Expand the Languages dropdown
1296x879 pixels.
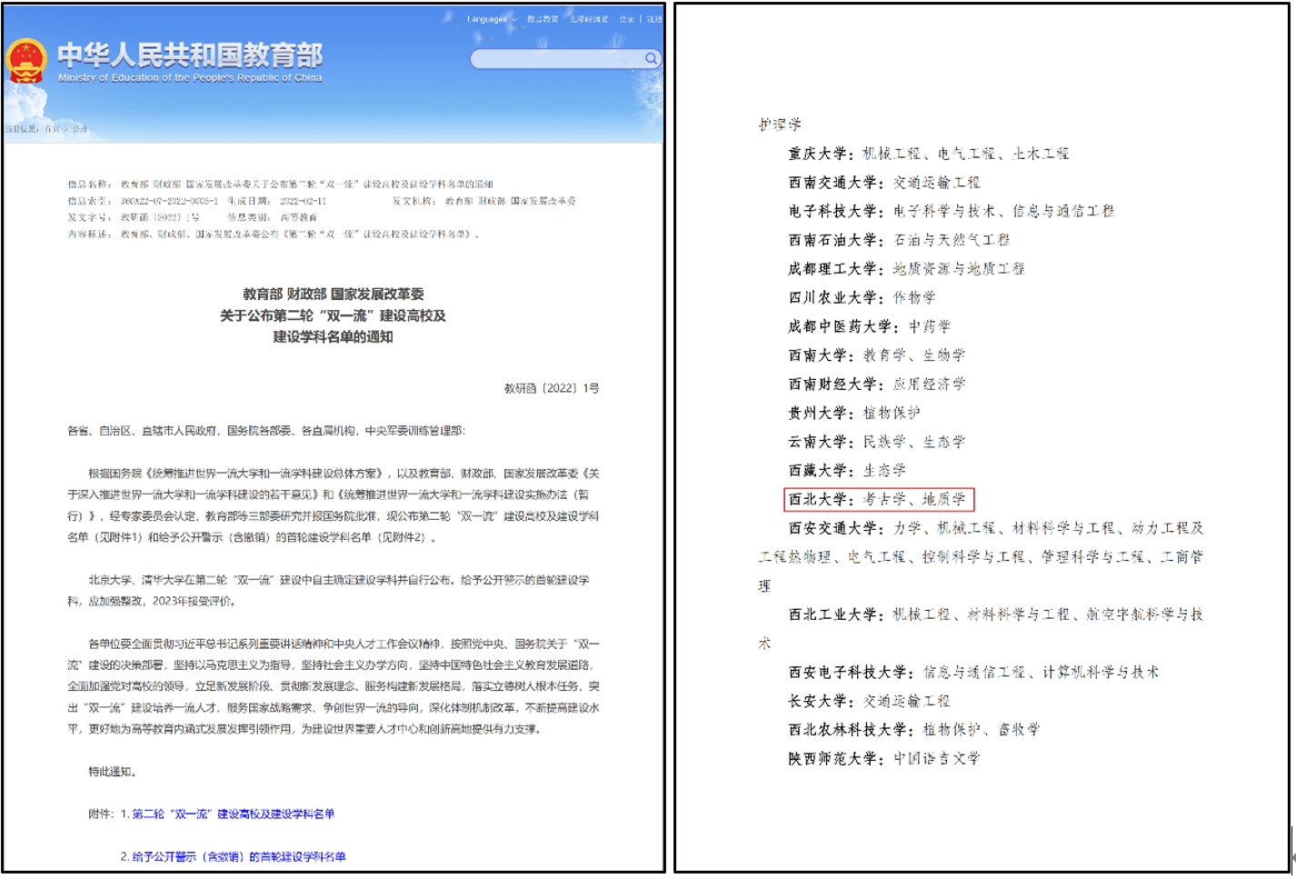(491, 19)
